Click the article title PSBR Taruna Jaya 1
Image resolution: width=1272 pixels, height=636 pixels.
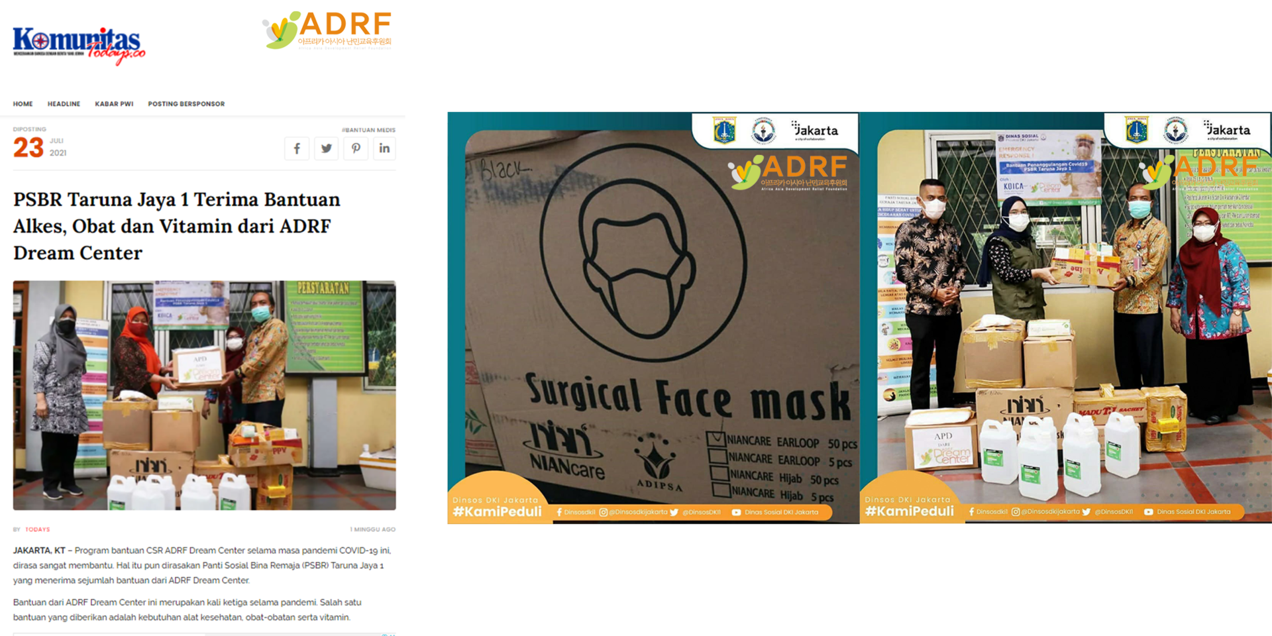tap(177, 226)
